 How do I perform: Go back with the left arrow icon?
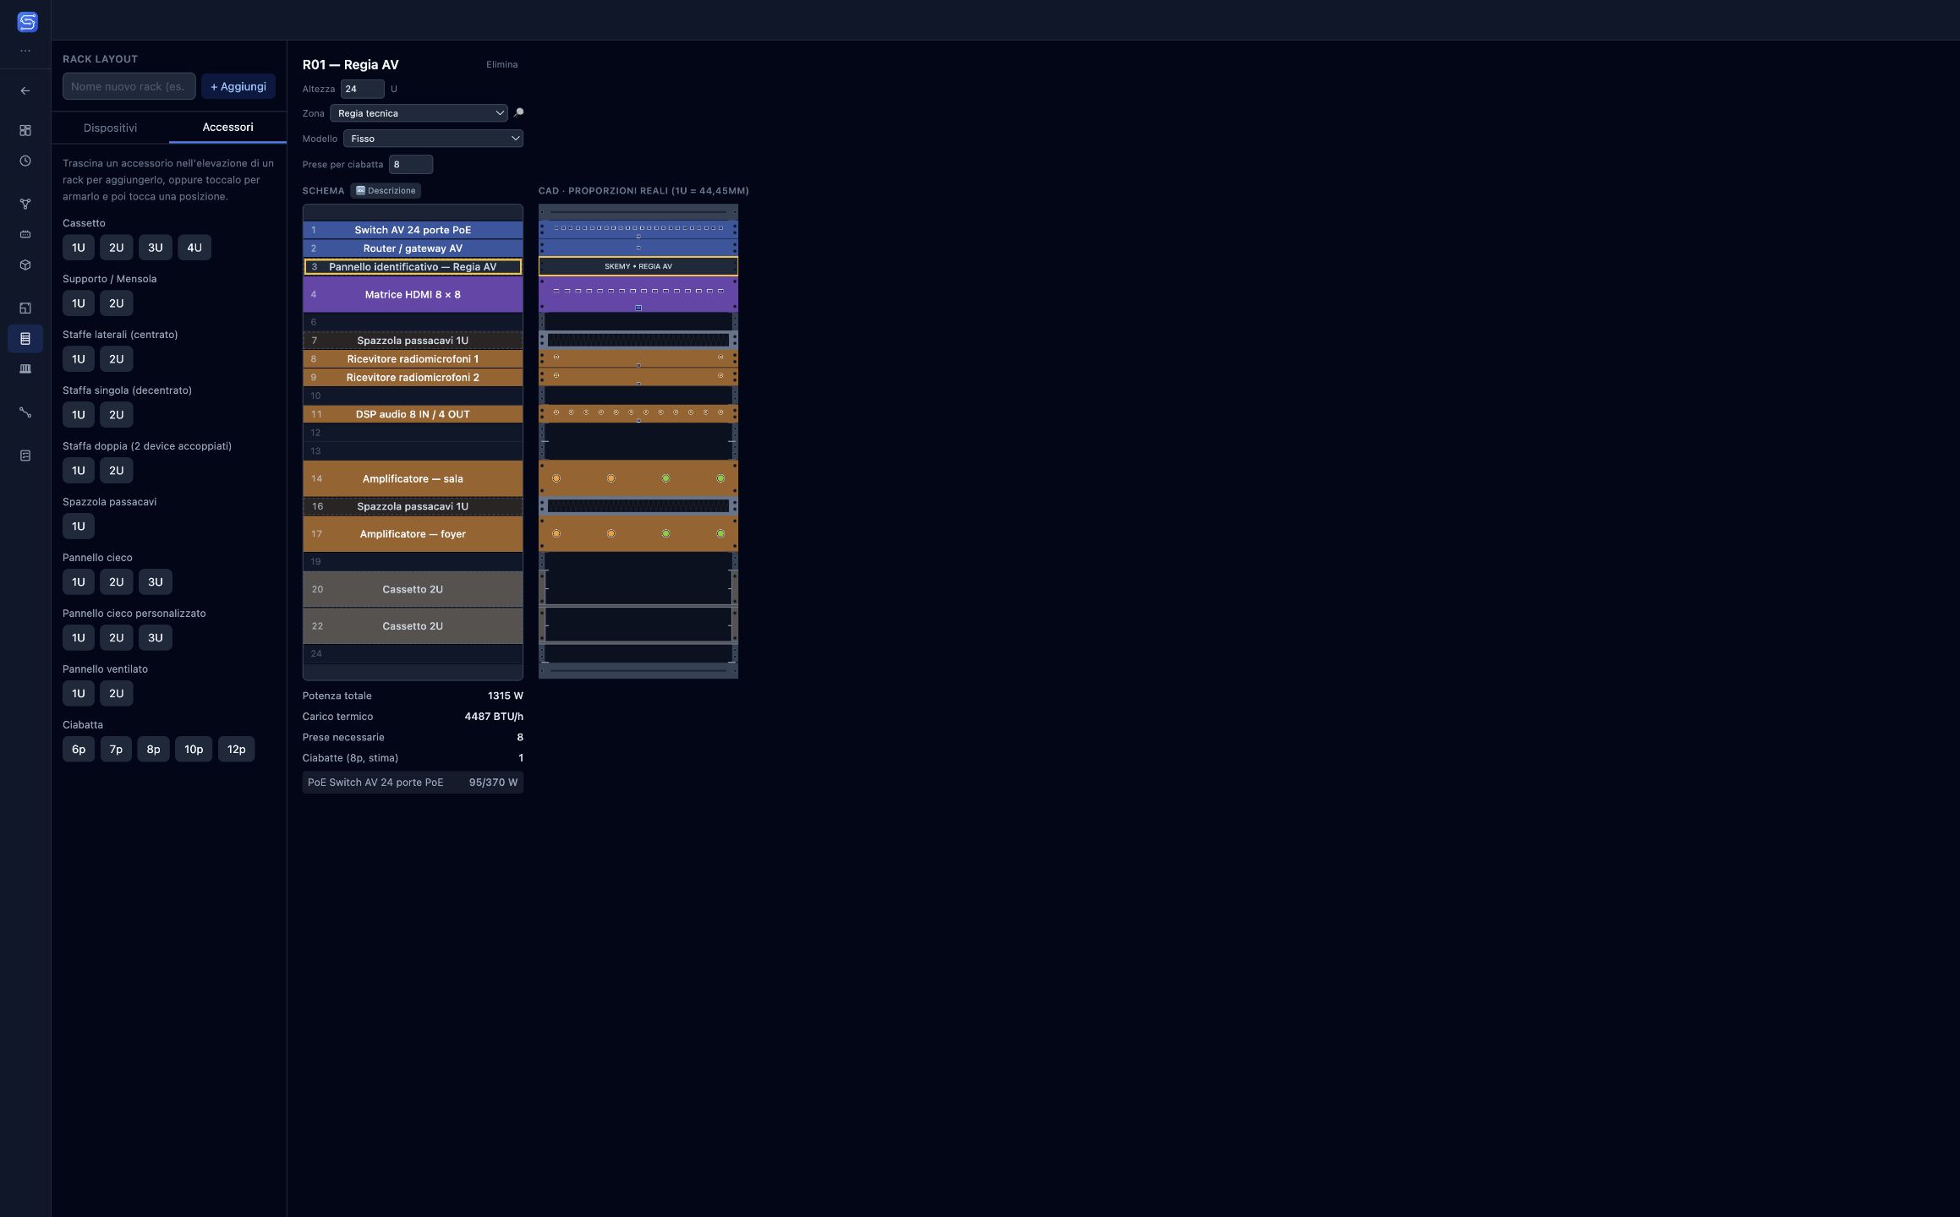tap(25, 90)
